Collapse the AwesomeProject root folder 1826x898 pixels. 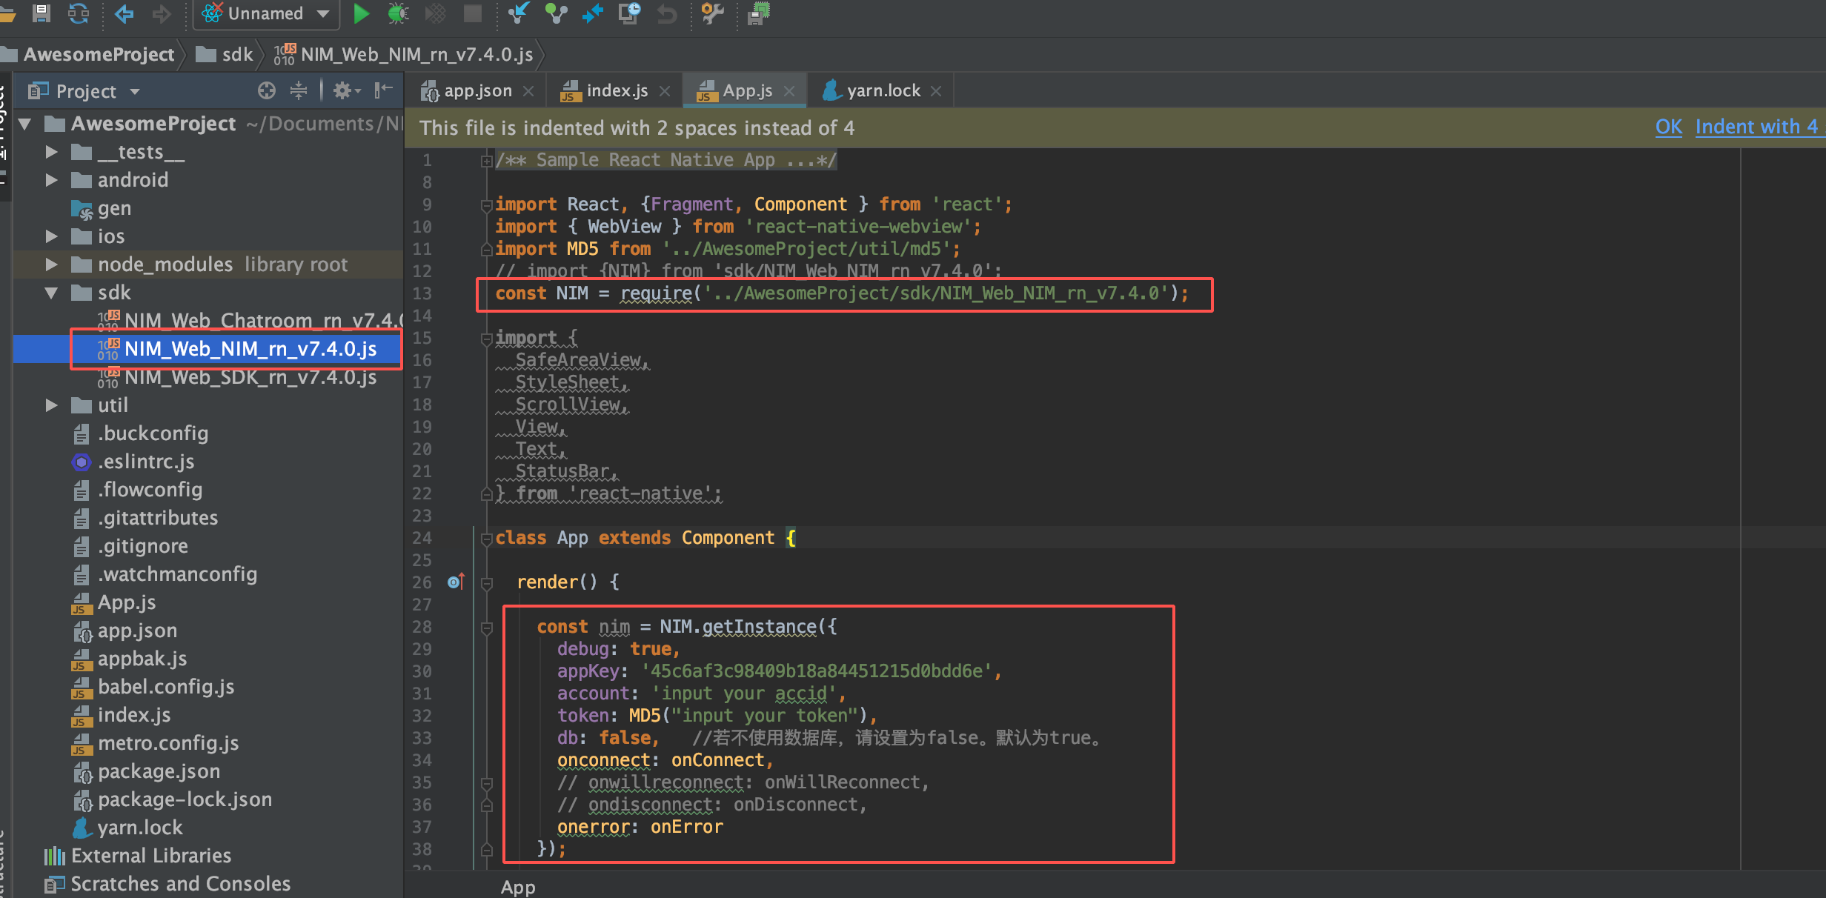[x=24, y=124]
